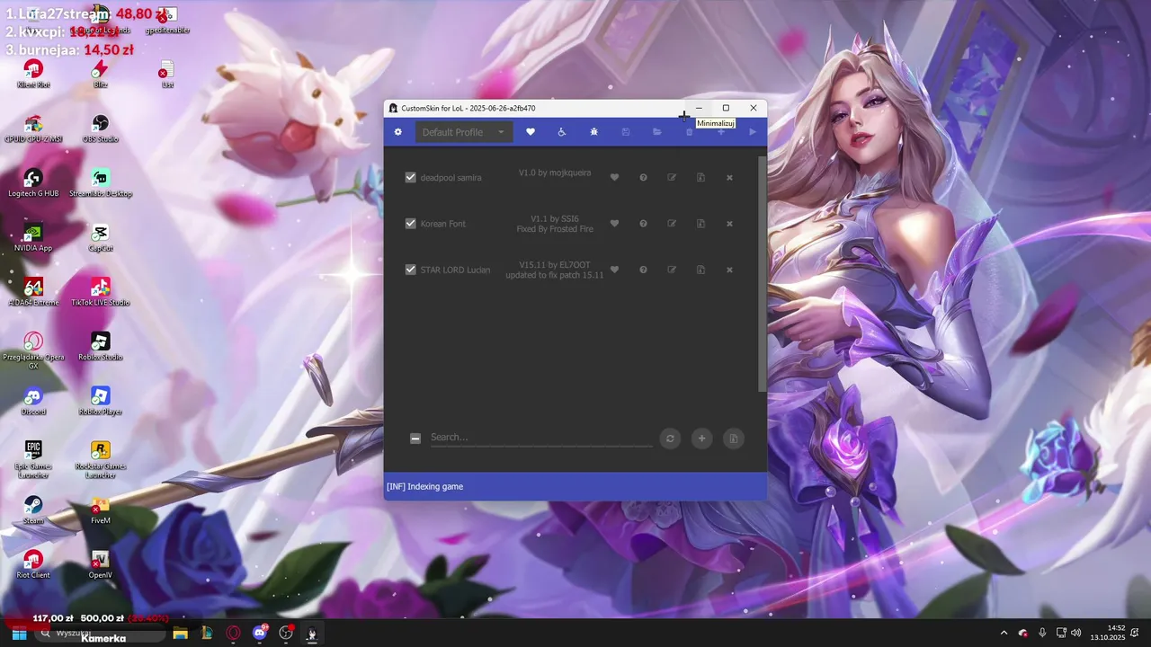
Task: Open Steam desktop shortcut
Action: click(33, 510)
